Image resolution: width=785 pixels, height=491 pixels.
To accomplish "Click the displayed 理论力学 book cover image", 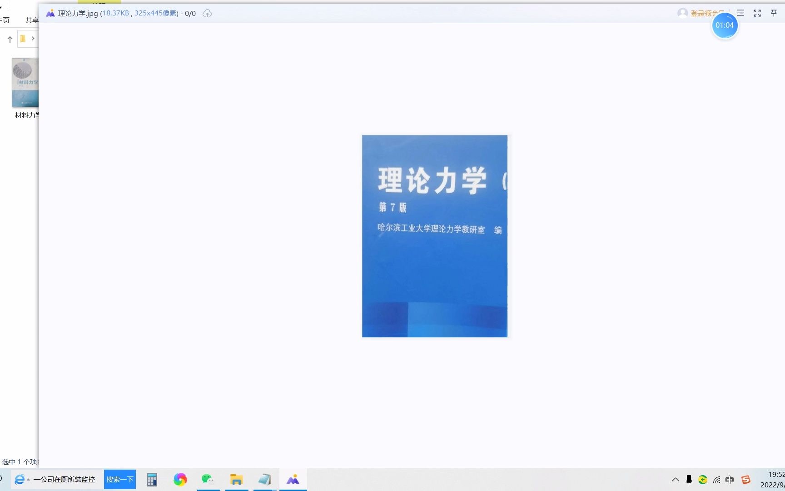I will [435, 236].
